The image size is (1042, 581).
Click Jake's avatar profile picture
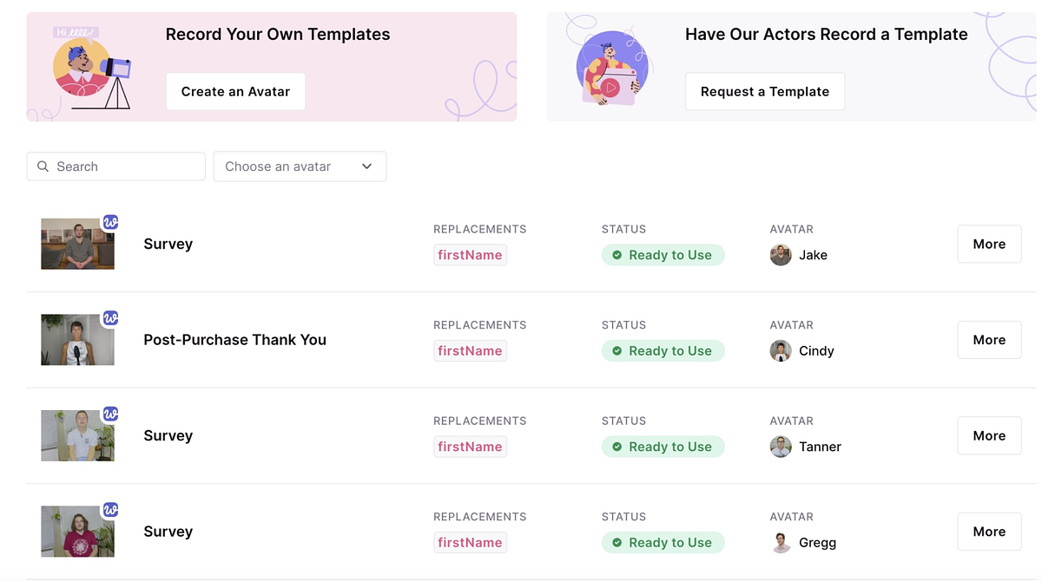[780, 255]
